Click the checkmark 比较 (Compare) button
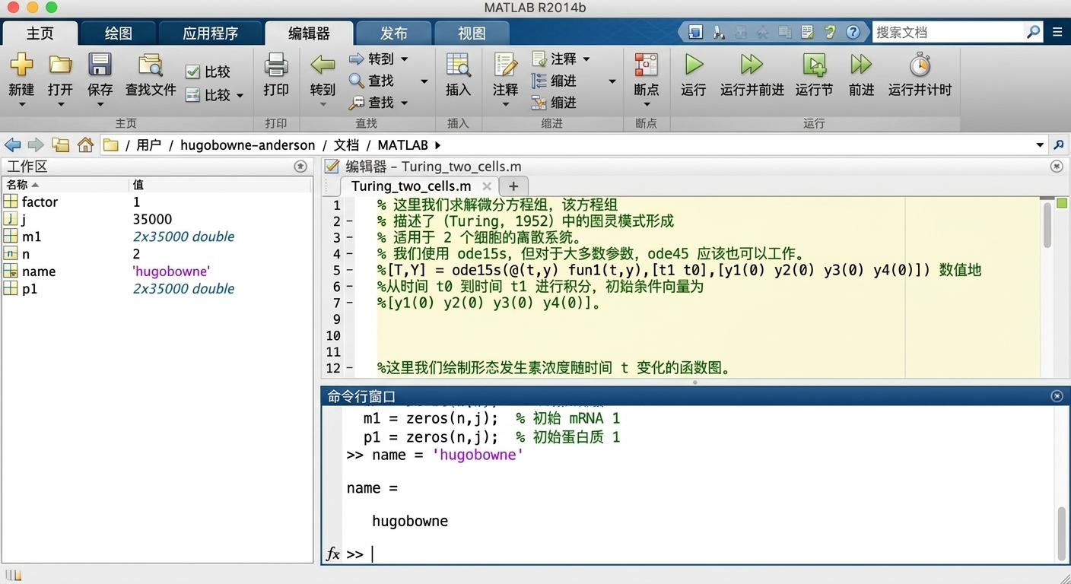Screen dimensions: 1071x584 208,71
